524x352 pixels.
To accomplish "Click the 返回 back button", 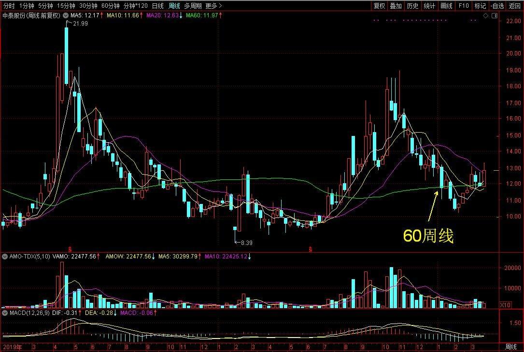I will point(515,6).
